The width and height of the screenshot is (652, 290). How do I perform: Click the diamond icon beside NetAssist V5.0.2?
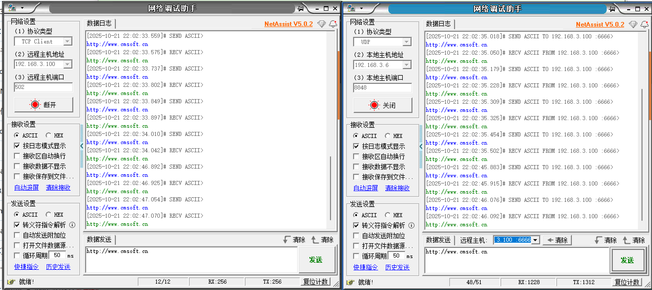[321, 24]
